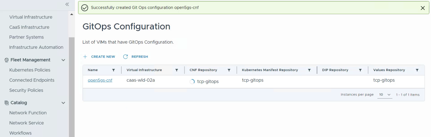Image resolution: width=431 pixels, height=137 pixels.
Task: Open the open5gs-cnf configuration link
Action: click(x=100, y=80)
